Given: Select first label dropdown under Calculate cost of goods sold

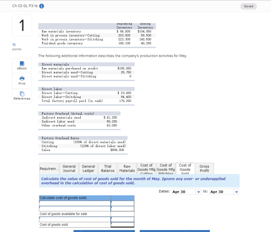Looking at the screenshot, I should coord(75,204).
